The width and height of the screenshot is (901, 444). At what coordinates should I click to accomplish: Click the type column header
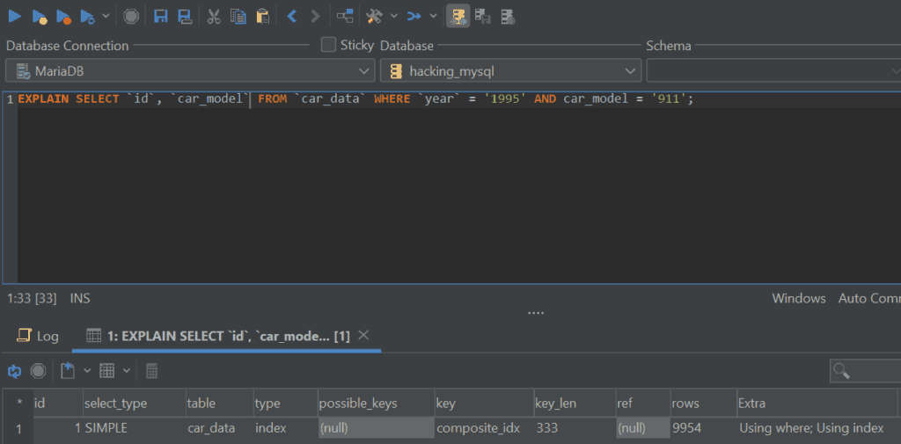click(x=285, y=404)
